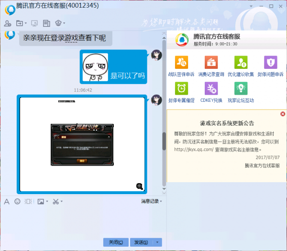Click the remote desktop screen icon
This screenshot has height=251, width=287.
34,23
